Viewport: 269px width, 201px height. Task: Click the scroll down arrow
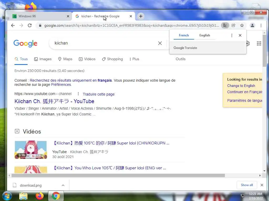pyautogui.click(x=264, y=171)
